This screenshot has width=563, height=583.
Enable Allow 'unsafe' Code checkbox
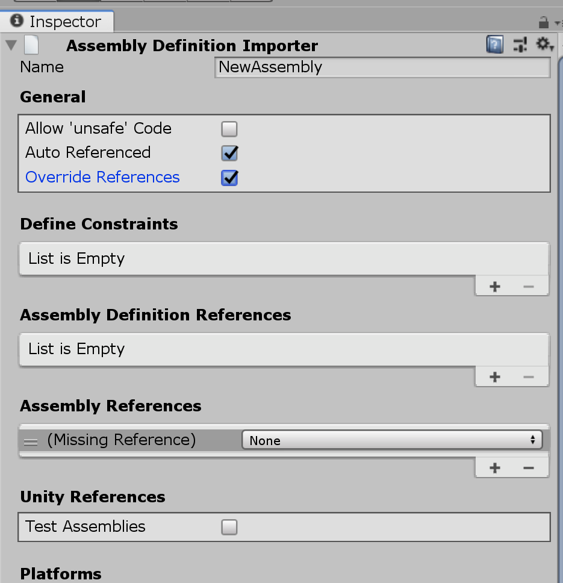coord(229,129)
